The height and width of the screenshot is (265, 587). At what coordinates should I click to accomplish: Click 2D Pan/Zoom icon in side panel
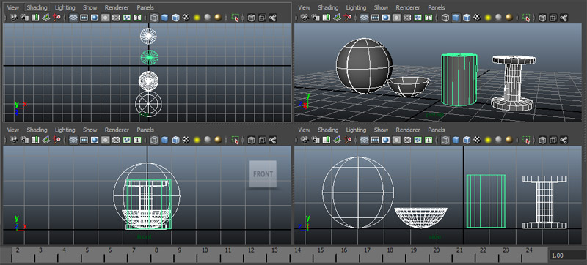[x=348, y=140]
